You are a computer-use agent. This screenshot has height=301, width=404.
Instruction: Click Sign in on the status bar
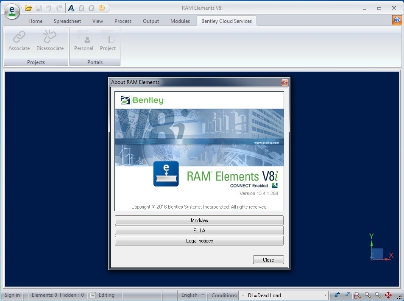[x=12, y=295]
